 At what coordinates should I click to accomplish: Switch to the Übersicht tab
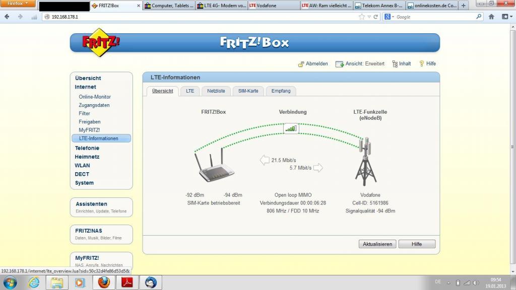click(x=163, y=91)
